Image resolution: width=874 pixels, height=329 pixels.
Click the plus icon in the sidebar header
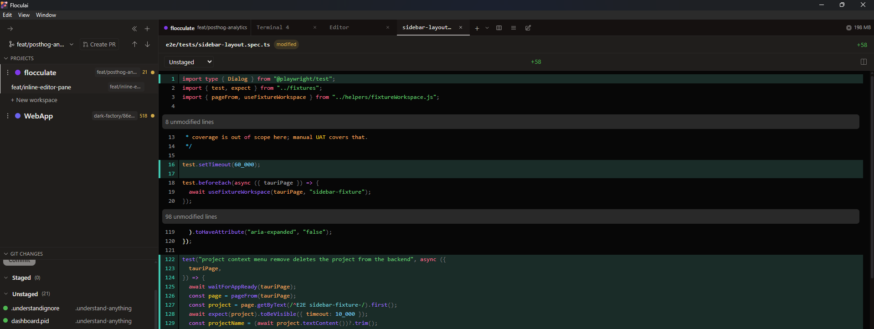click(x=147, y=29)
